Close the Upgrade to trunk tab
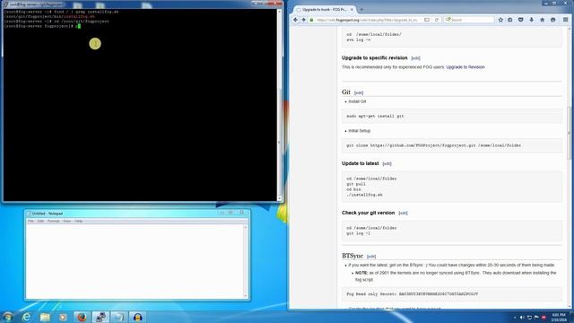Image resolution: width=574 pixels, height=323 pixels. click(x=352, y=10)
